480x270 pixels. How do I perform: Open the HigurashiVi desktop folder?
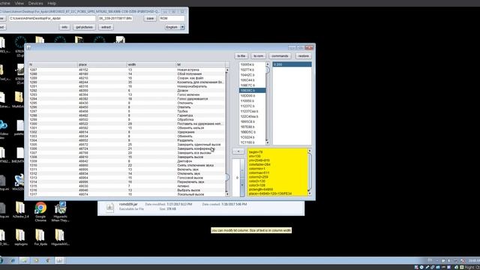coord(60,238)
